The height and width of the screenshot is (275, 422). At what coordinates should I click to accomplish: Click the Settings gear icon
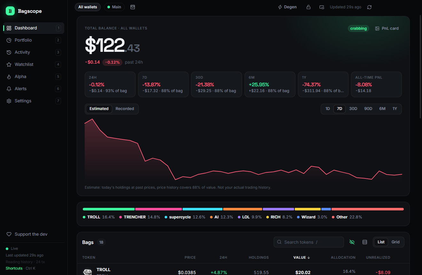pyautogui.click(x=9, y=101)
